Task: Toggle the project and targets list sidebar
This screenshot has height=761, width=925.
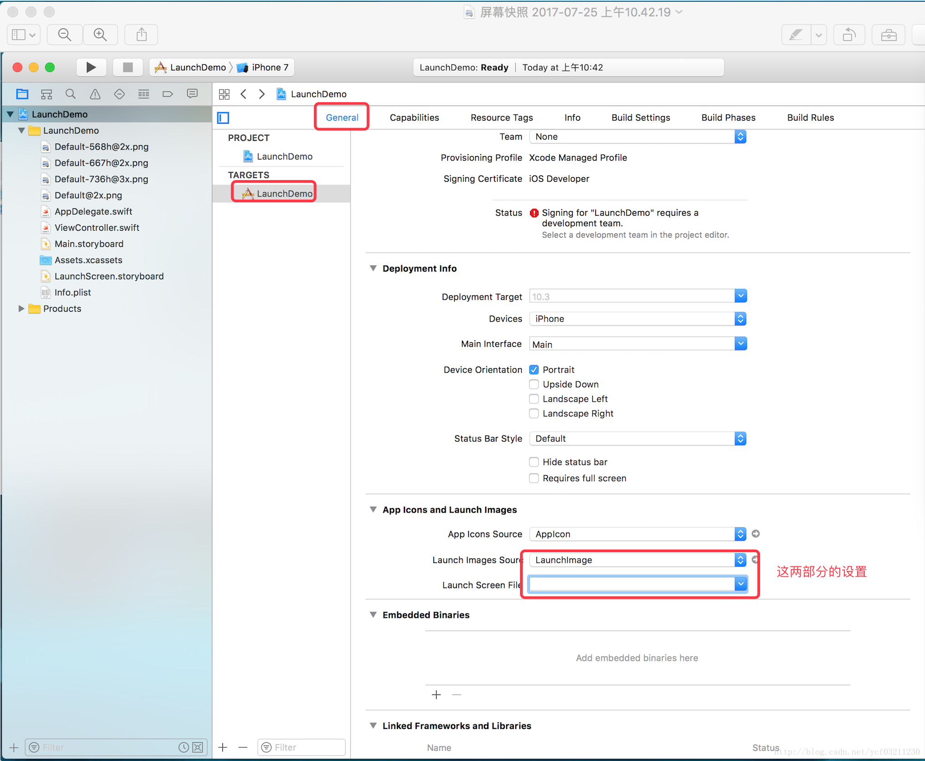Action: [223, 118]
